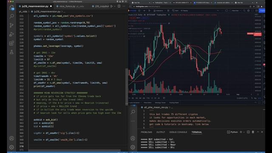
Task: Open quick search magnifier in TradingView toolbar
Action: click(244, 11)
